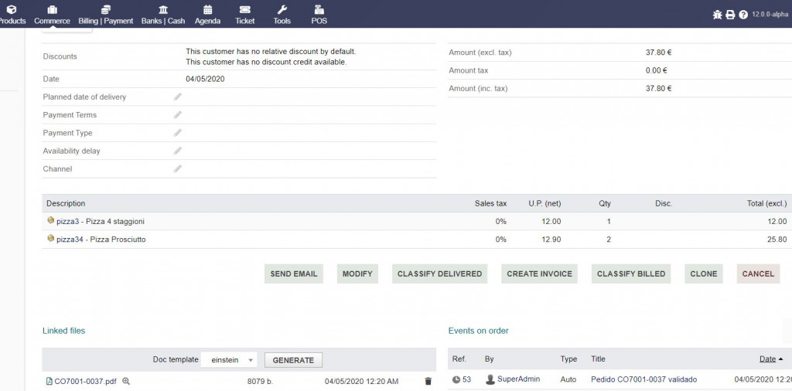The height and width of the screenshot is (391, 792).
Task: Click the Classify Delivered button
Action: pos(439,274)
